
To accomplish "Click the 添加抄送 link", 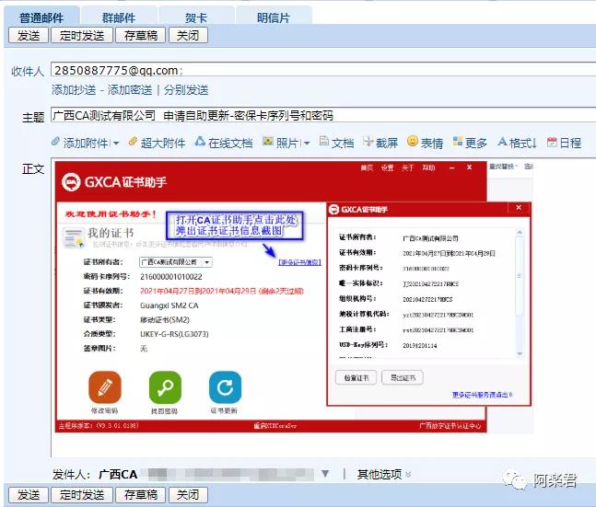I will (74, 90).
